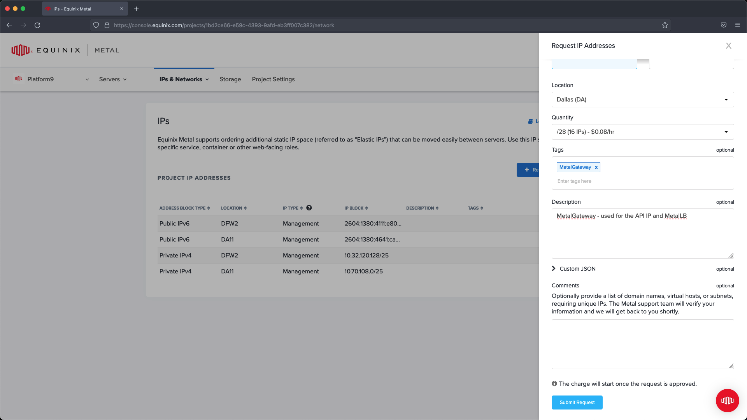
Task: Click IP block 2604:1380:4111:e80...
Action: [373, 224]
